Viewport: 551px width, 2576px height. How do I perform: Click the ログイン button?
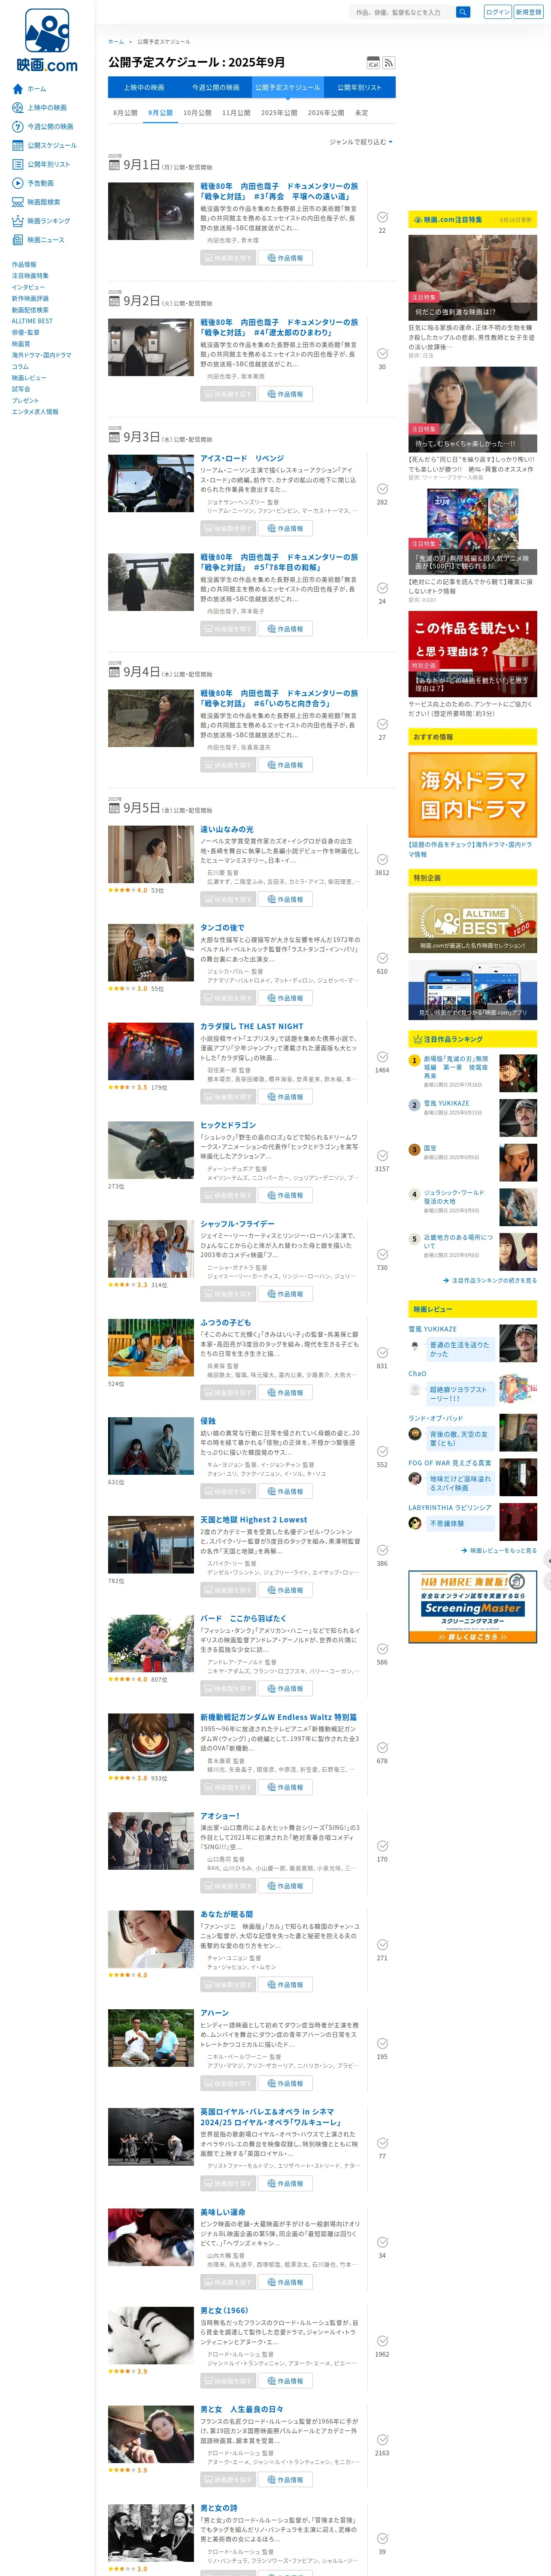(497, 12)
